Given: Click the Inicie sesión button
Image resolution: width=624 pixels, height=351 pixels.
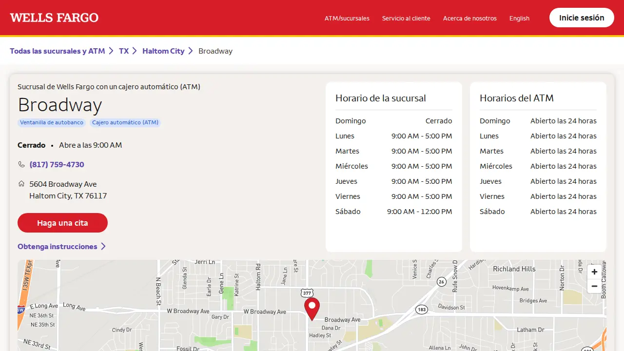Looking at the screenshot, I should (582, 18).
